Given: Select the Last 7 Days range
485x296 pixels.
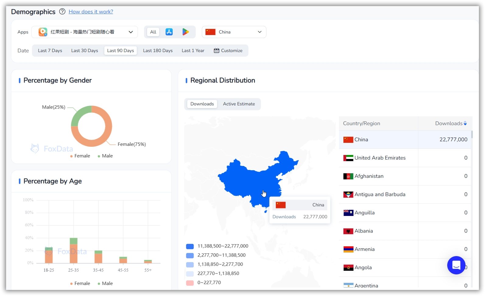Looking at the screenshot, I should (x=50, y=51).
